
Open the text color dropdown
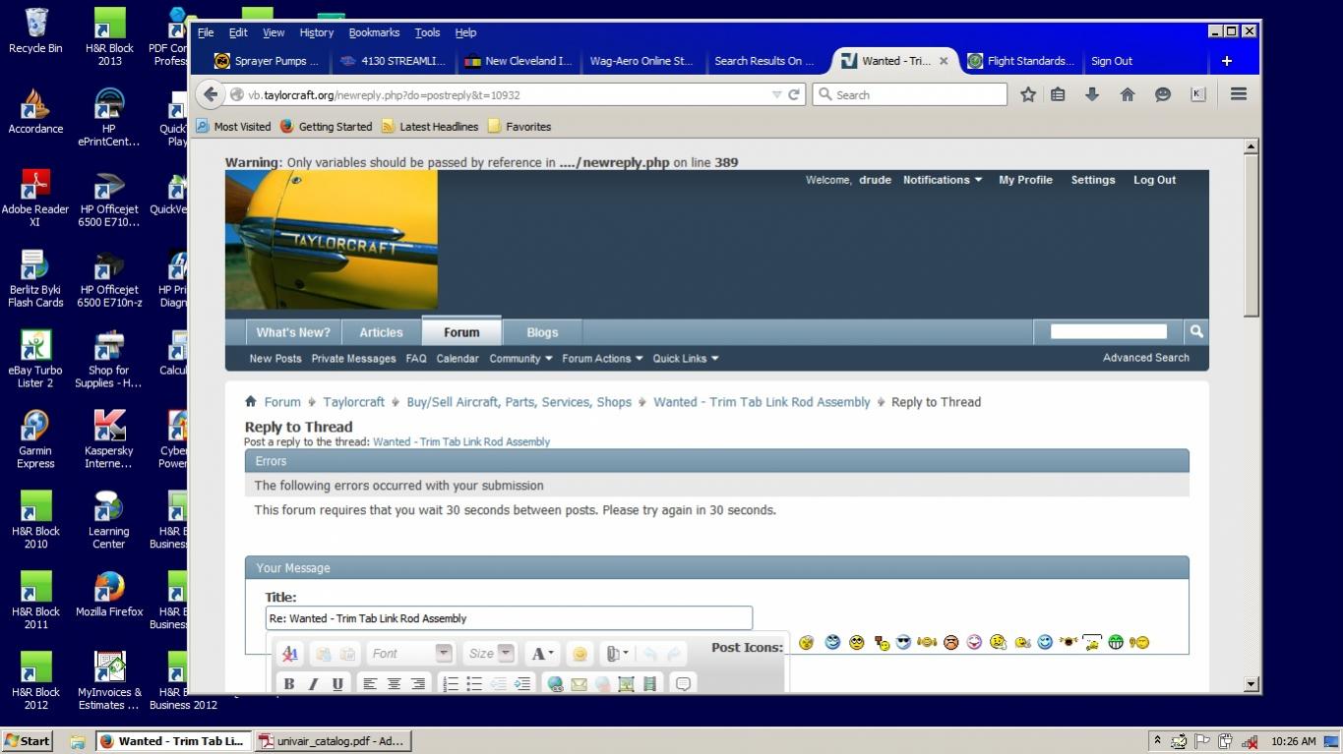pos(542,653)
